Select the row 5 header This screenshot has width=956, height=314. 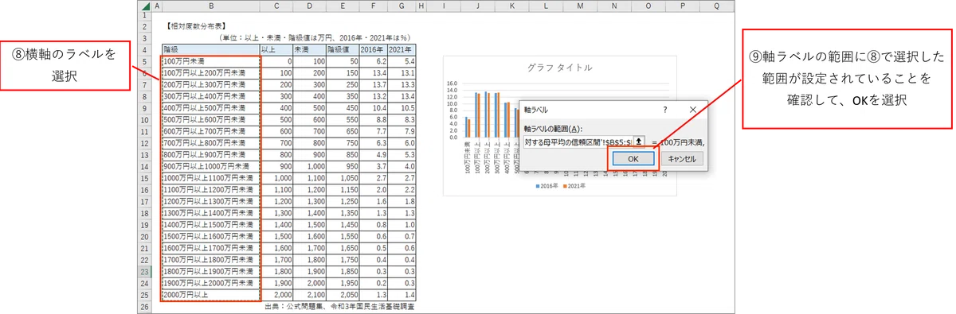(x=143, y=60)
